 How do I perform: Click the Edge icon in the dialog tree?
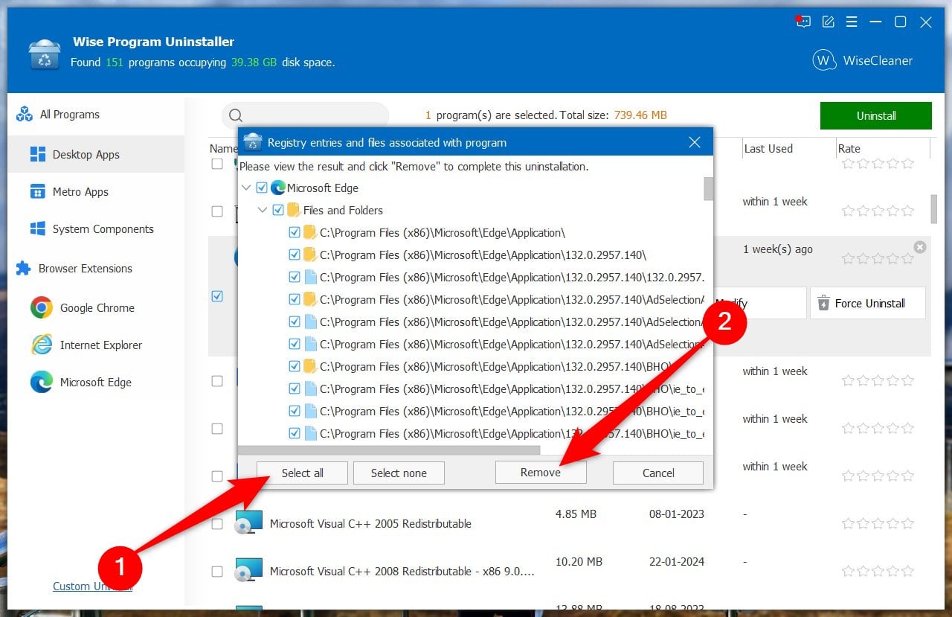pyautogui.click(x=278, y=188)
